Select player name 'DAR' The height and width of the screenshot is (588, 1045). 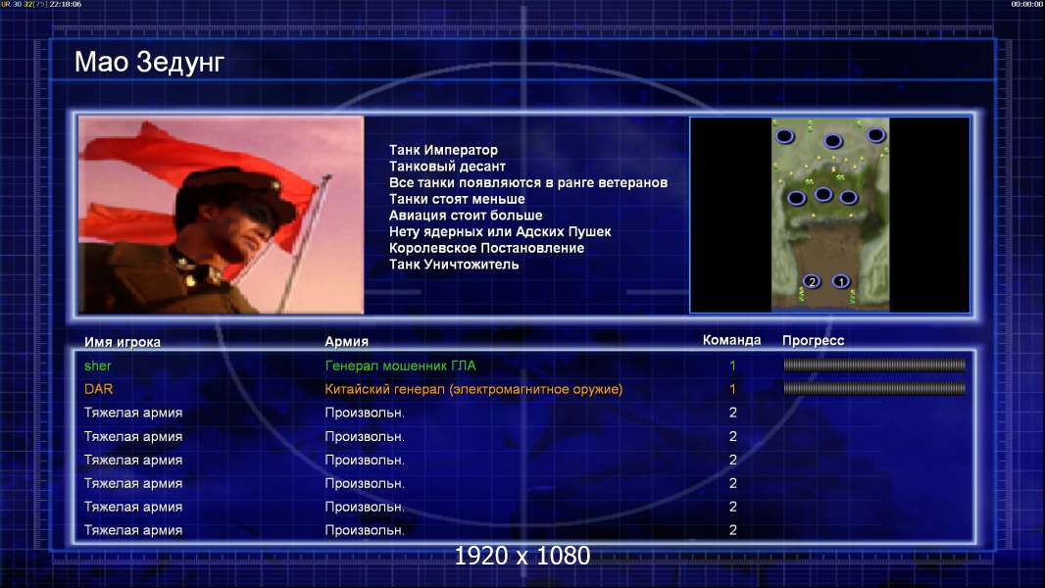(x=98, y=389)
